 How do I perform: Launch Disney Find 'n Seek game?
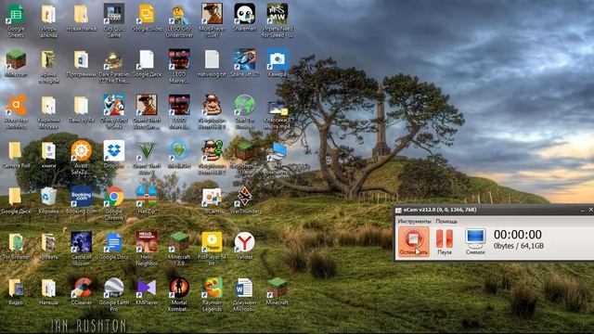tap(113, 112)
